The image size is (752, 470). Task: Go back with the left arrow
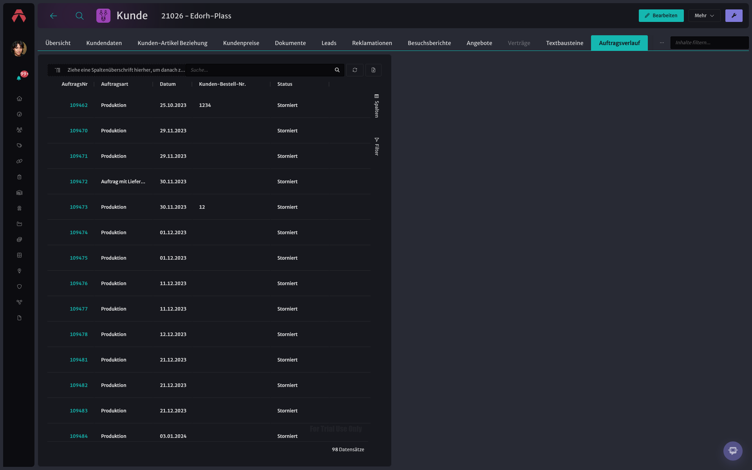pos(54,16)
